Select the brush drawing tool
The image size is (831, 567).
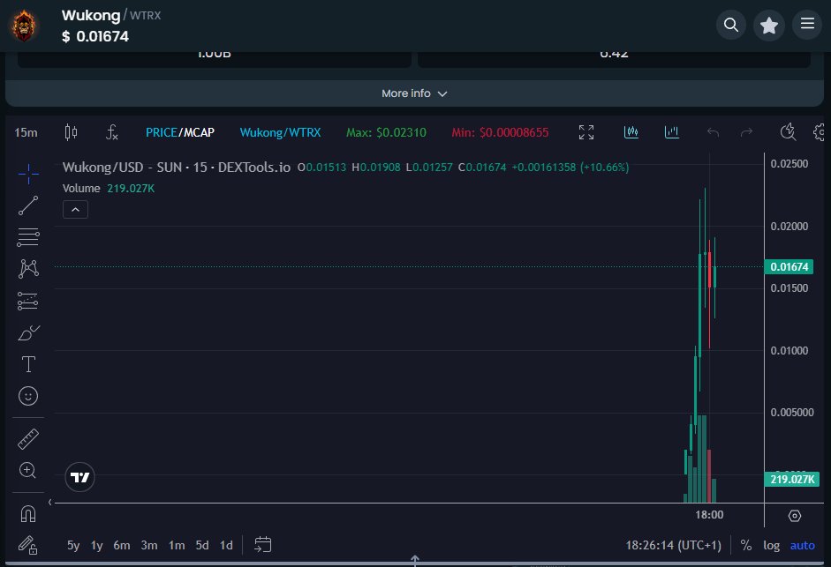28,332
